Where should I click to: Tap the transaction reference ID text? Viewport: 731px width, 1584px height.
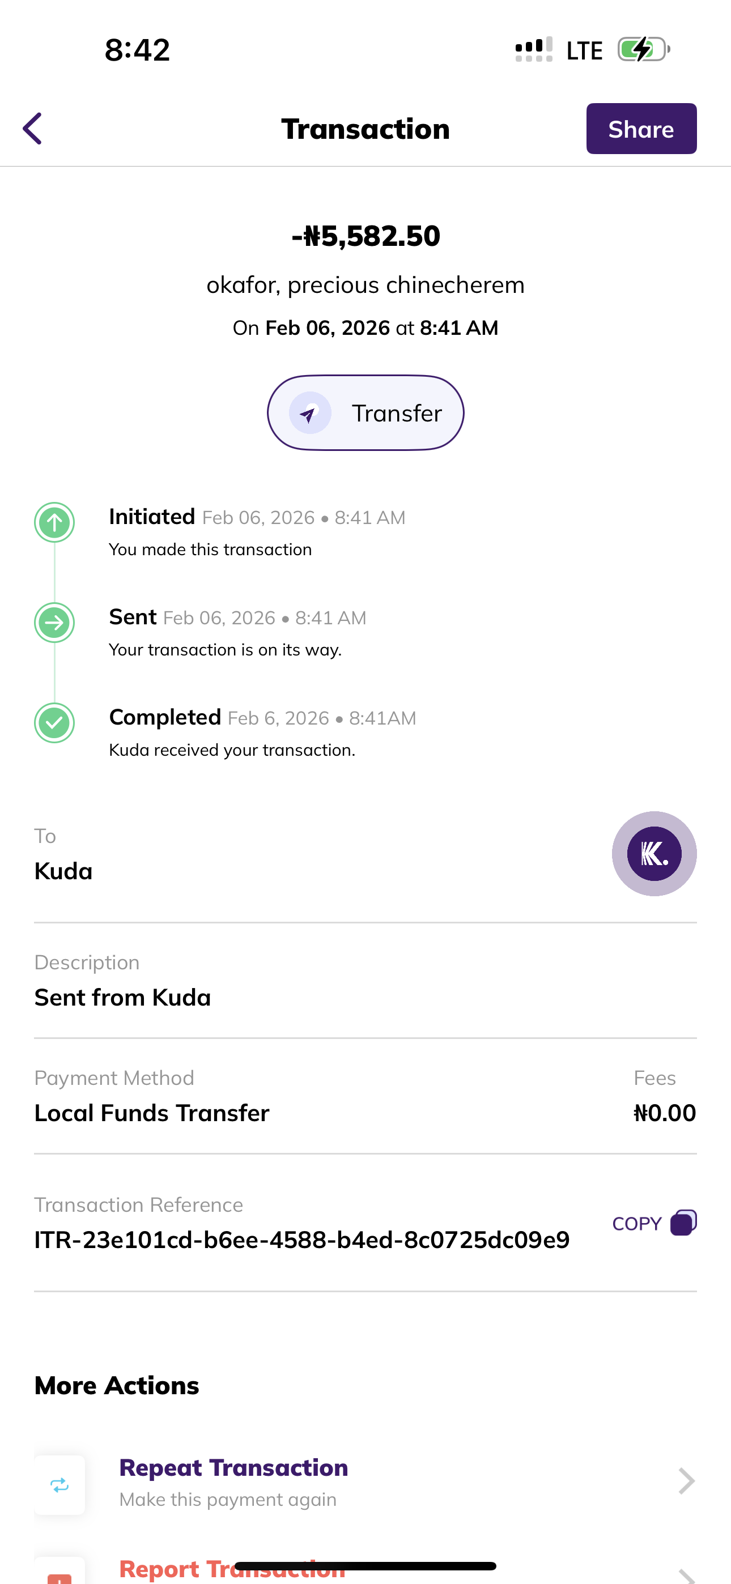click(x=301, y=1240)
